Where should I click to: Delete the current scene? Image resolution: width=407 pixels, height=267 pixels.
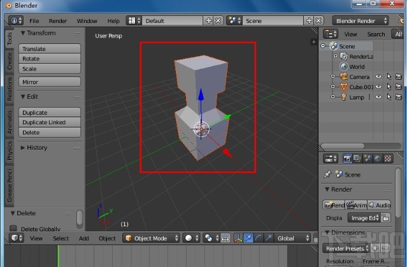click(318, 20)
